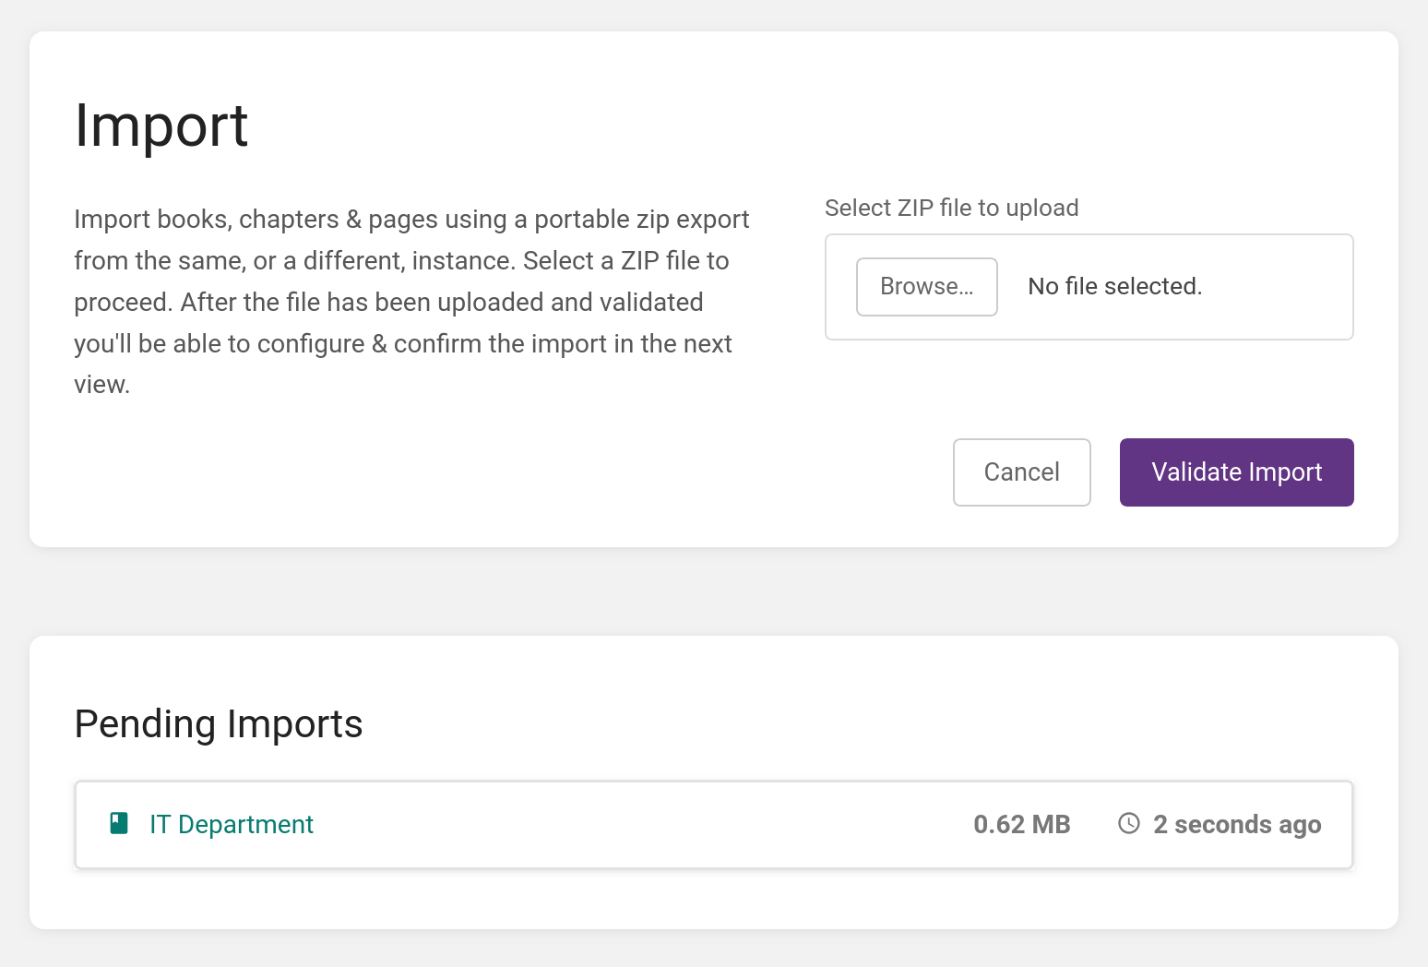
Task: Click the Browse file button
Action: [x=926, y=287]
